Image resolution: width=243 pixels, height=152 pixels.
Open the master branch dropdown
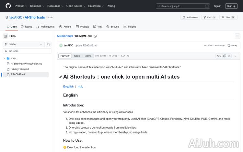[x=24, y=44]
